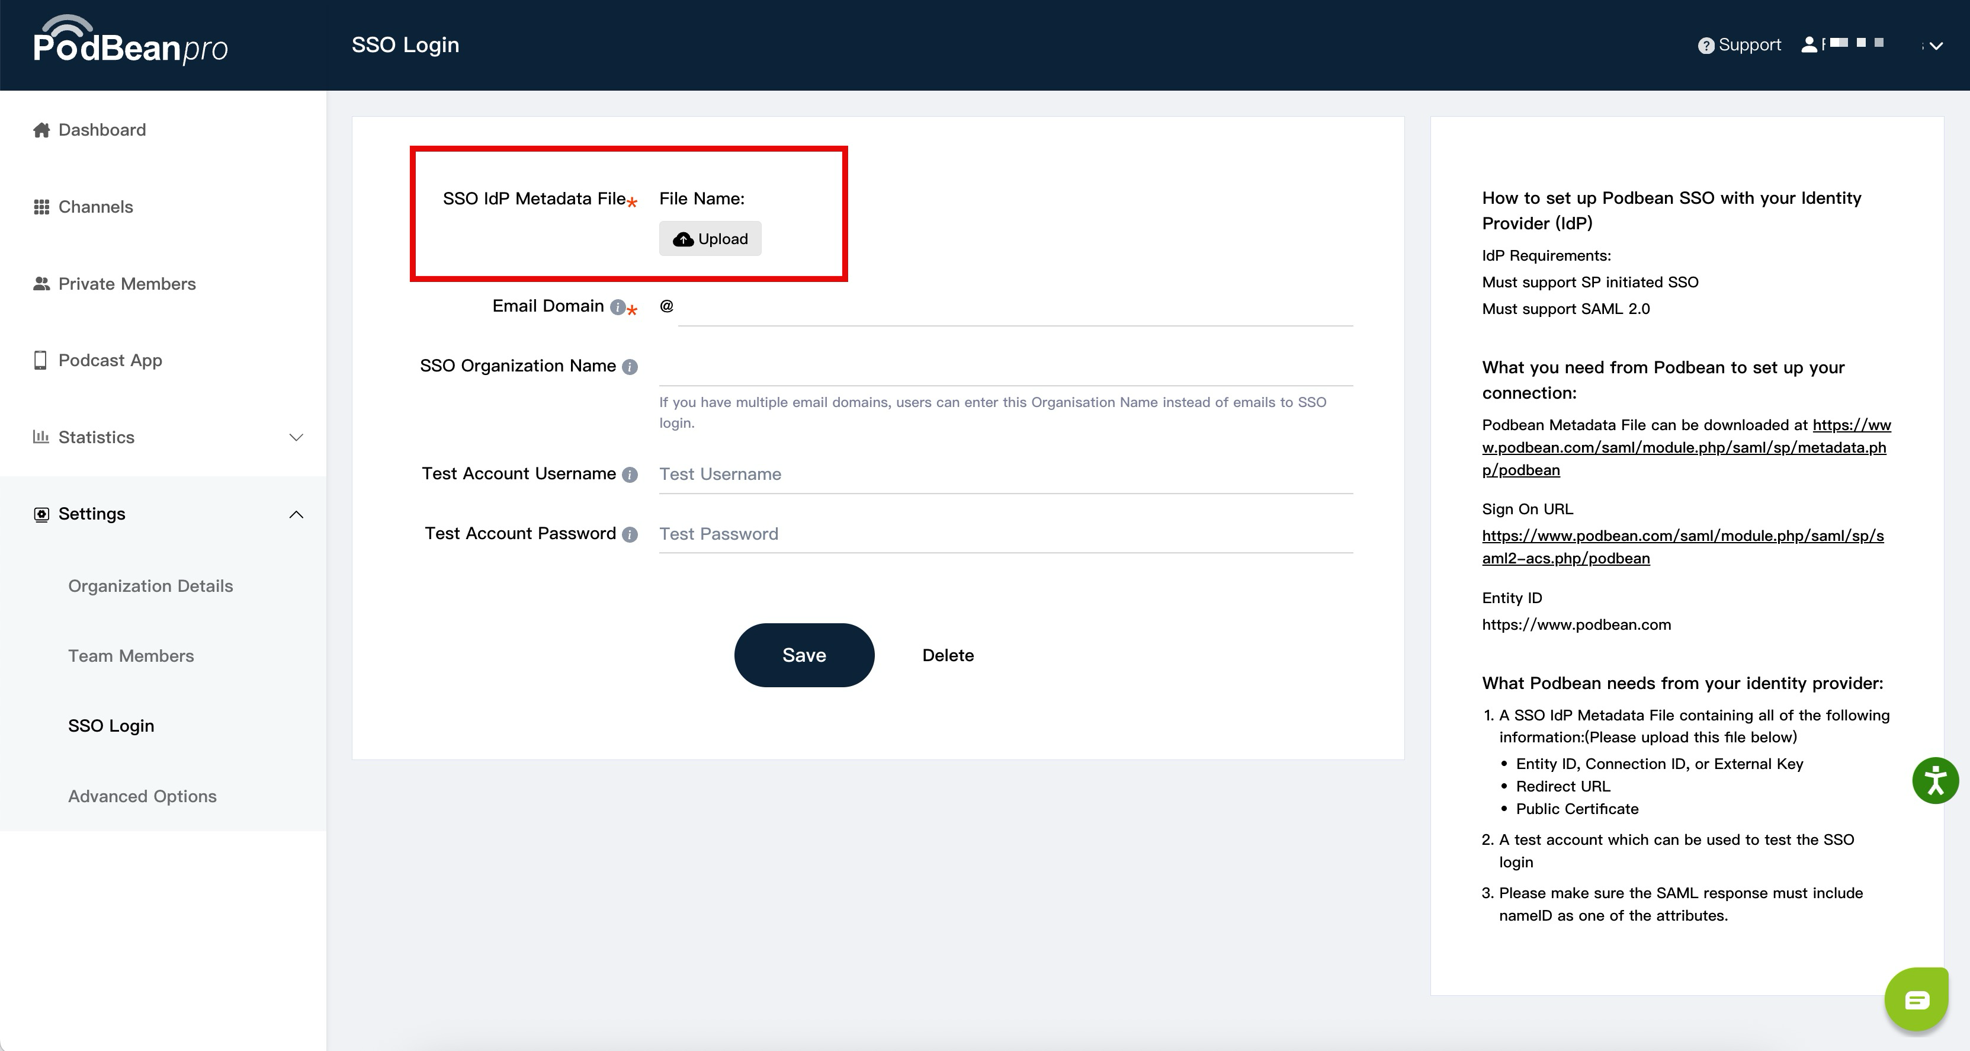This screenshot has height=1051, width=1970.
Task: Click the Private Members people icon
Action: click(41, 284)
